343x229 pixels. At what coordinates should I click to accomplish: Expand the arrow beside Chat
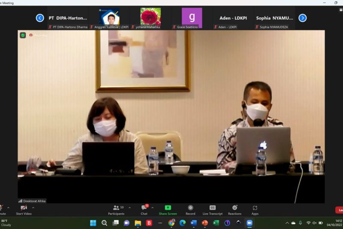point(153,208)
